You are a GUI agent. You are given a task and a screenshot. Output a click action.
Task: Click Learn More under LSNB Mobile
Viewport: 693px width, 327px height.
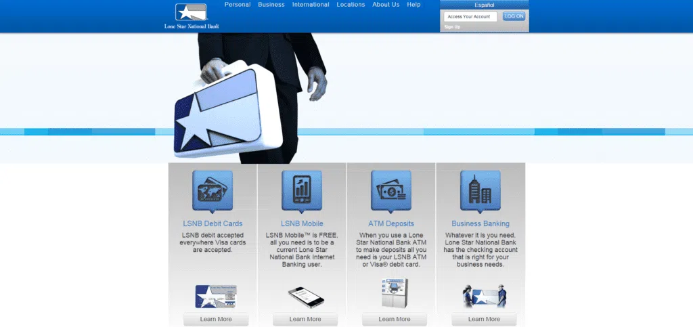coord(305,319)
